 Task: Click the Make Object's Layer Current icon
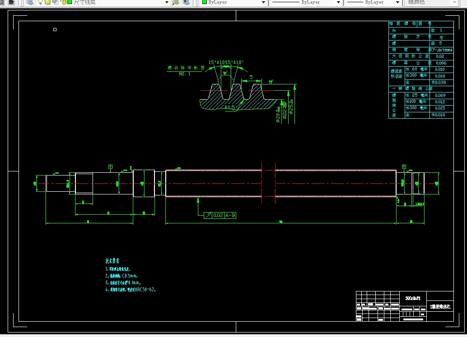pyautogui.click(x=176, y=2)
